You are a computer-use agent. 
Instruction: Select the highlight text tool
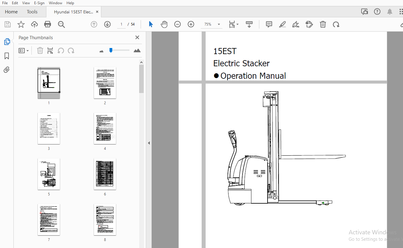(x=282, y=24)
